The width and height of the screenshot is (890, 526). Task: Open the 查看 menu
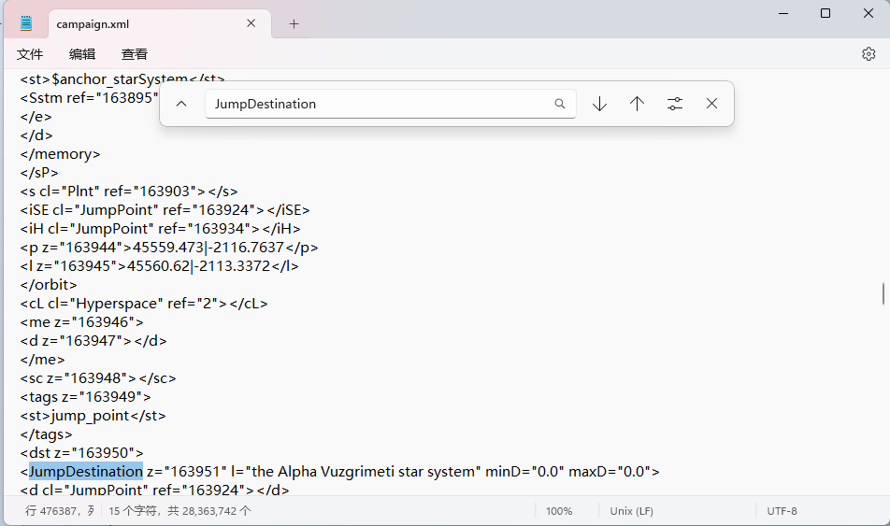pos(135,54)
